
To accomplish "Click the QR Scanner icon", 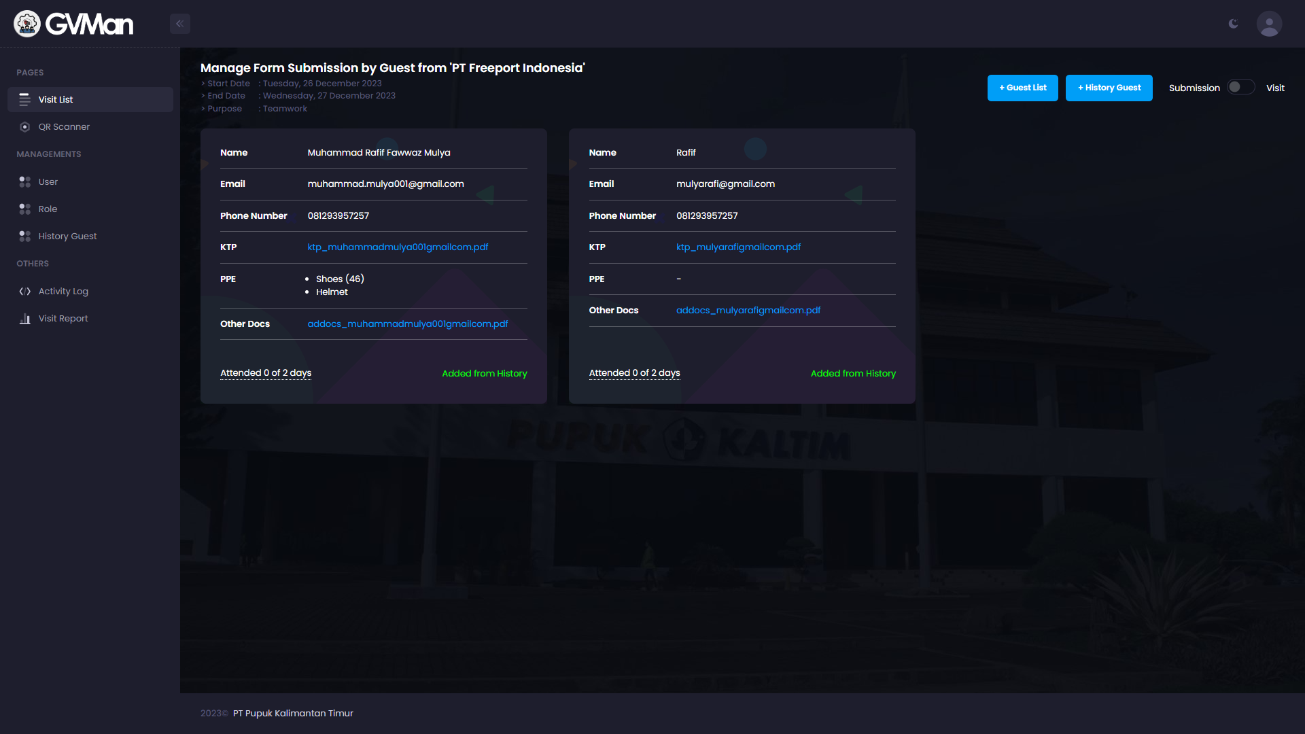I will [x=25, y=127].
